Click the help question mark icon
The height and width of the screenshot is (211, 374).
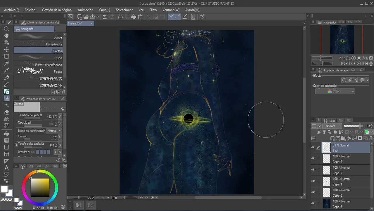202,17
